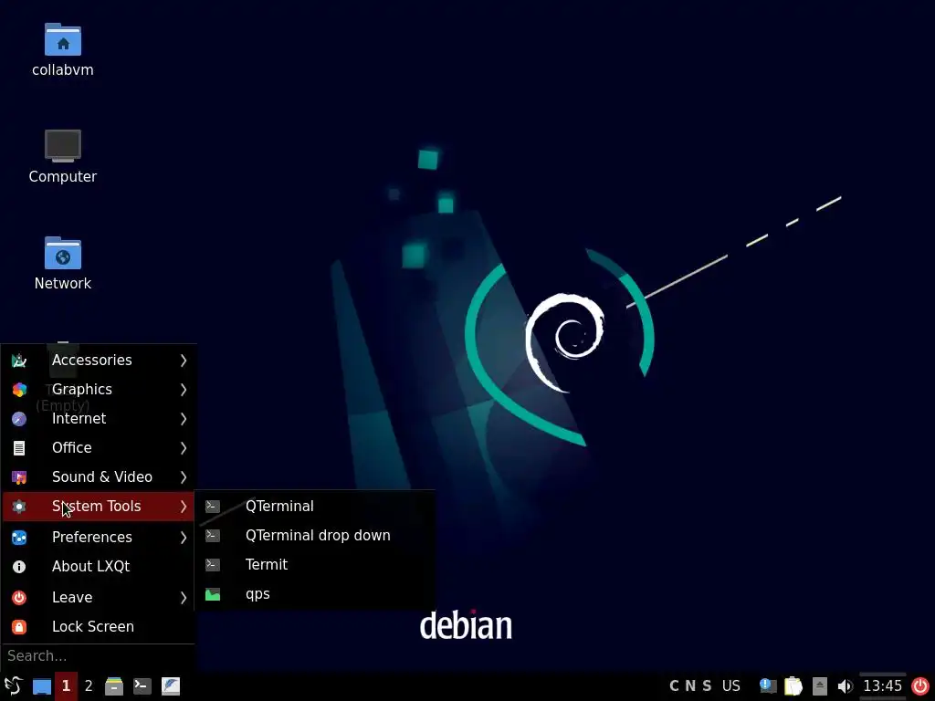The height and width of the screenshot is (701, 935).
Task: Click the menu Search field
Action: (x=99, y=656)
